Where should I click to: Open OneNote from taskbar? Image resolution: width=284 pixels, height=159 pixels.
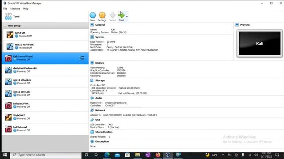[148, 155]
